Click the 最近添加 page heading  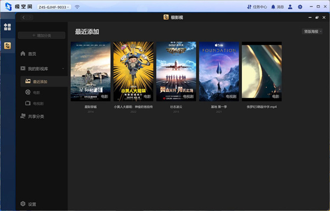pos(87,32)
